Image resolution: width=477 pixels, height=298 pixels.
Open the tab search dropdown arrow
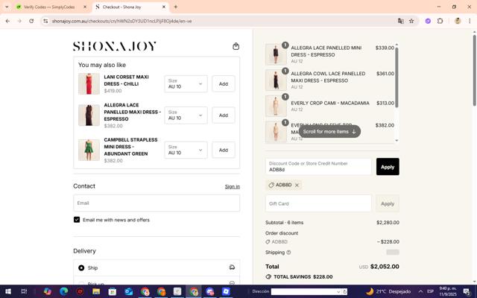[x=7, y=7]
